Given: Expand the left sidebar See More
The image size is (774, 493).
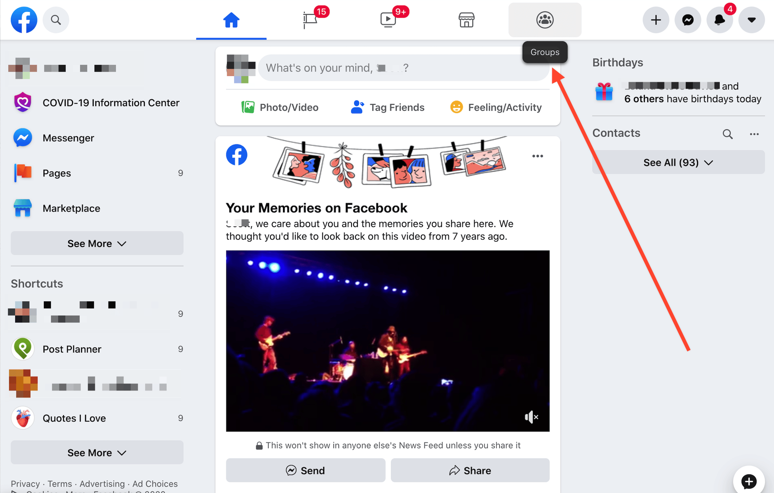Looking at the screenshot, I should (97, 243).
